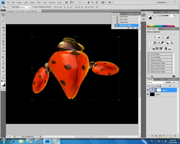
Task: Select the Paint Bucket tool in toolbox
Action: click(3, 51)
